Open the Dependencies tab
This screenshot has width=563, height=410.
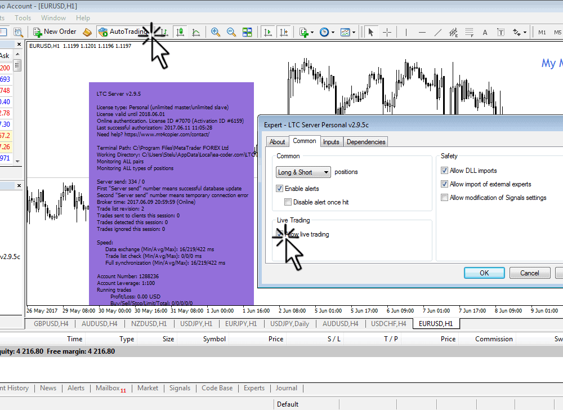pyautogui.click(x=366, y=142)
